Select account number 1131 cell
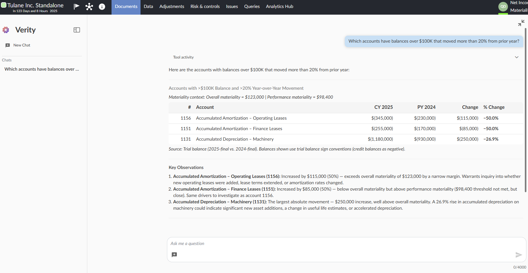This screenshot has width=528, height=273. [185, 139]
